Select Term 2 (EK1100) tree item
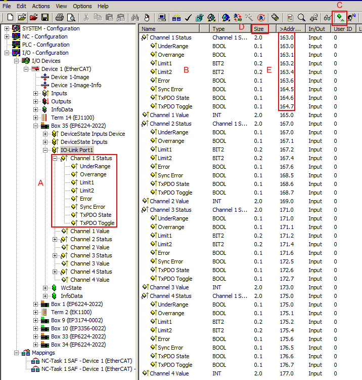The image size is (362, 380). coord(71,312)
